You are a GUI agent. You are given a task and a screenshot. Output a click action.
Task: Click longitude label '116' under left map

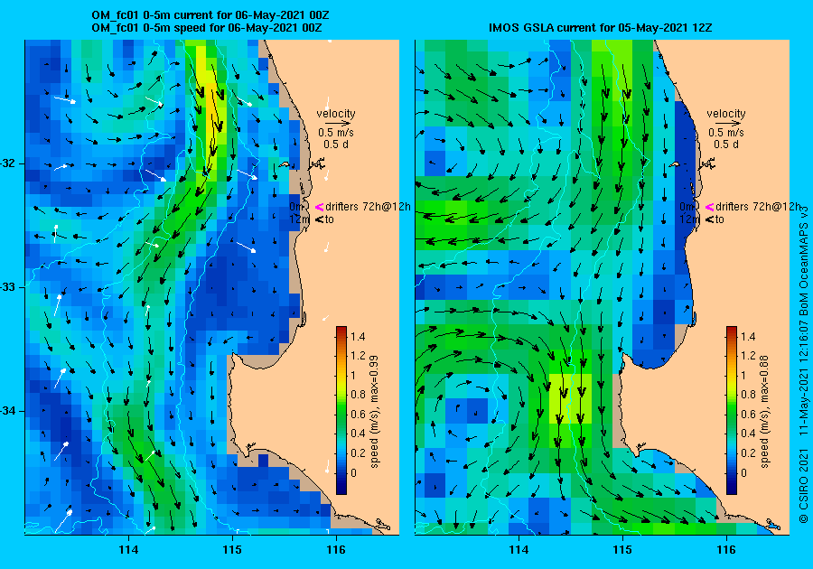336,550
